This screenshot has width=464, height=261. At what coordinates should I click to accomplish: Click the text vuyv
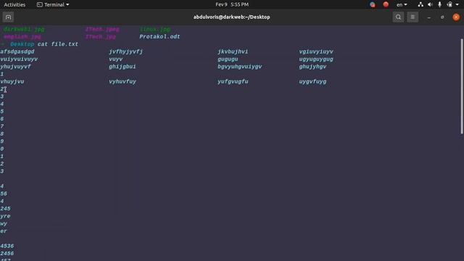coord(116,59)
